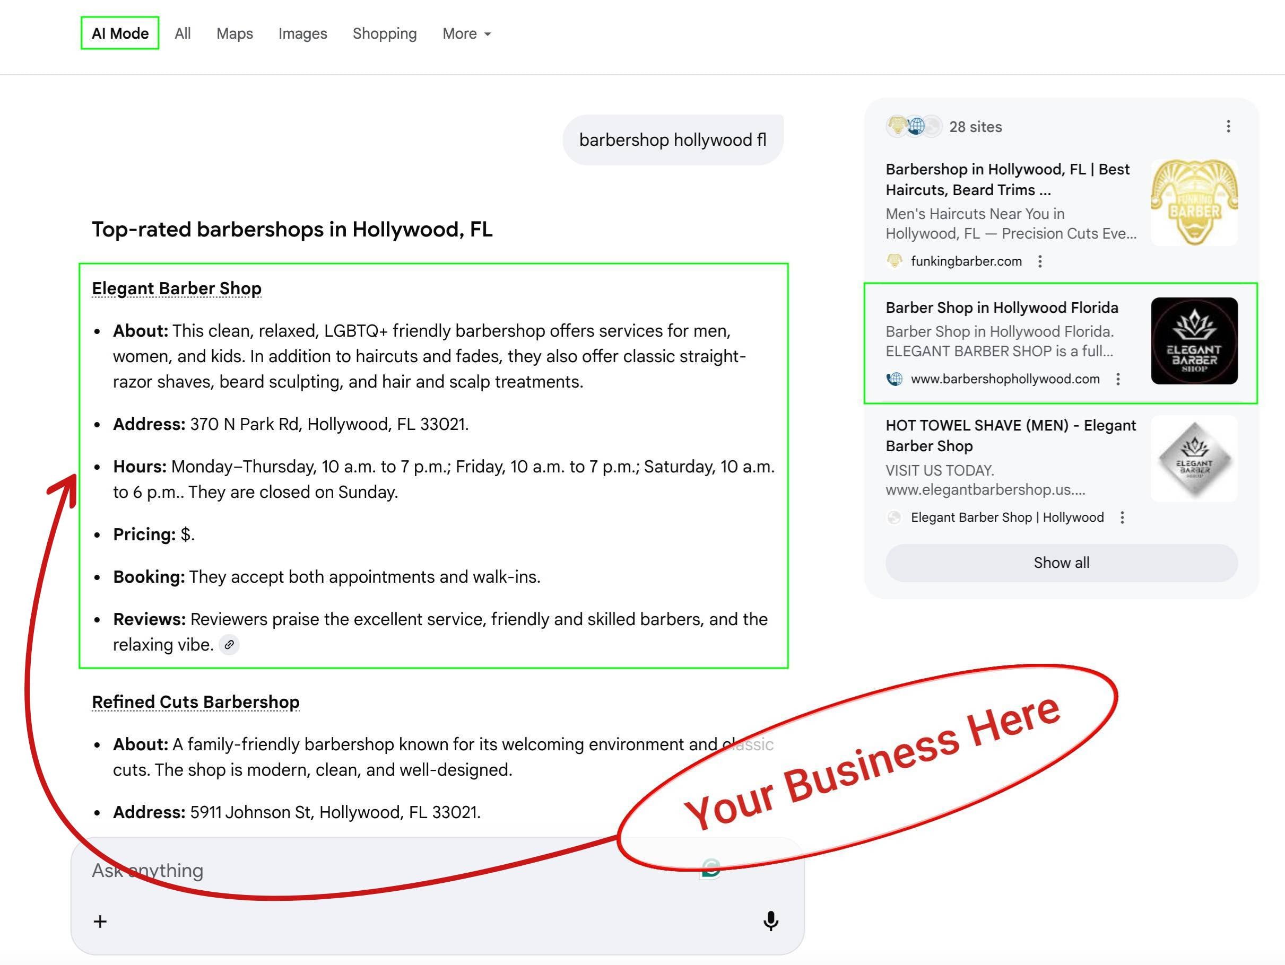This screenshot has width=1285, height=965.
Task: Open options for www.barbershophollywood.com source
Action: tap(1118, 379)
